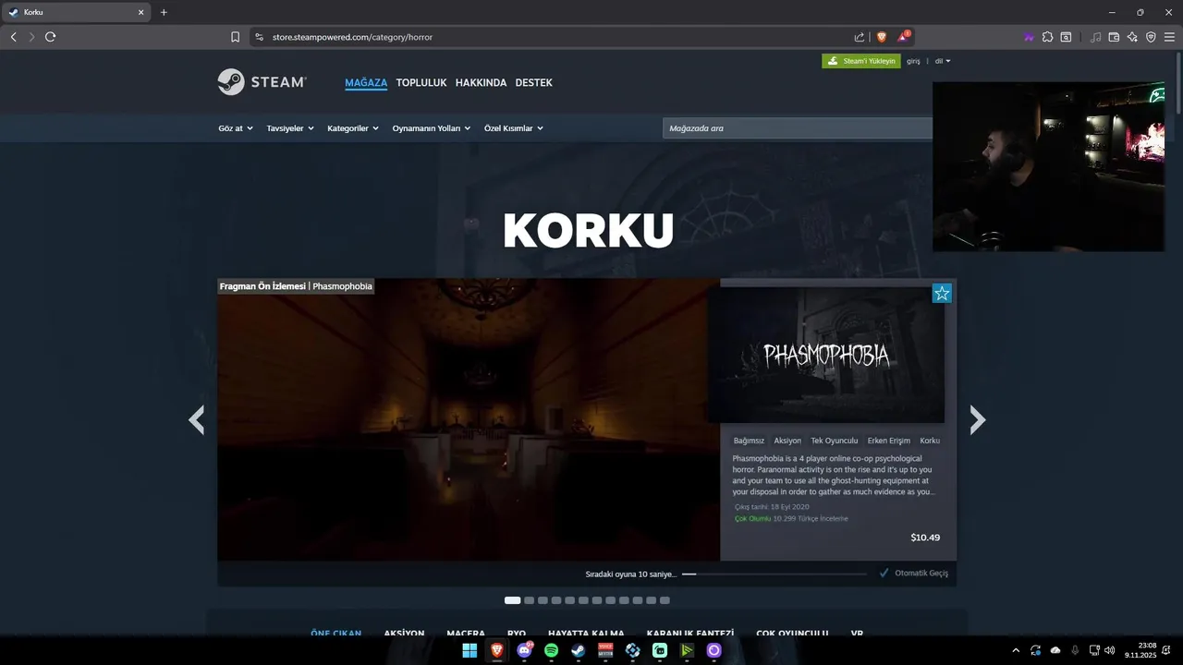The height and width of the screenshot is (665, 1183).
Task: Open Steam app from the taskbar
Action: [578, 650]
